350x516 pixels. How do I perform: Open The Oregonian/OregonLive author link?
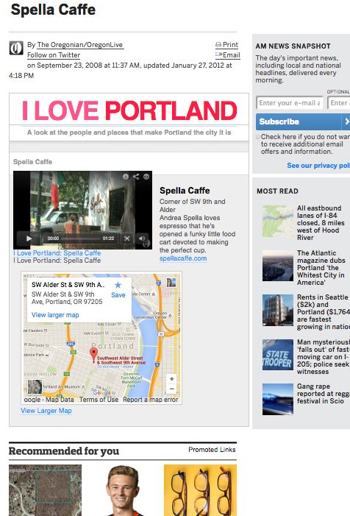(x=80, y=45)
